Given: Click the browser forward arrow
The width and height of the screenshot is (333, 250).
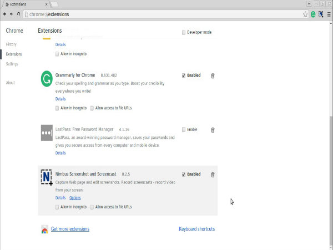Looking at the screenshot, I should tap(11, 14).
